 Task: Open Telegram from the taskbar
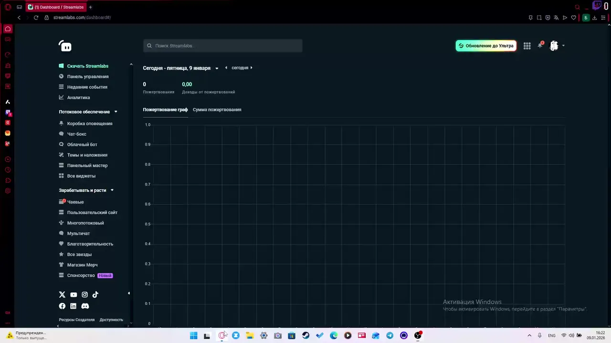pyautogui.click(x=390, y=335)
